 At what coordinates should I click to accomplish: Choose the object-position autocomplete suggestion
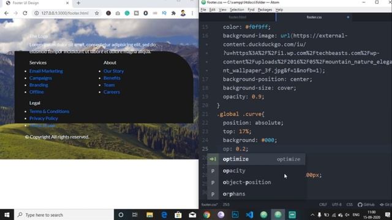tap(256, 182)
